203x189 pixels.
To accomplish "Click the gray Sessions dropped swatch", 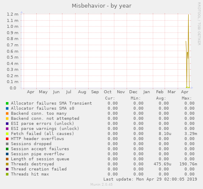I will pos(7,144).
